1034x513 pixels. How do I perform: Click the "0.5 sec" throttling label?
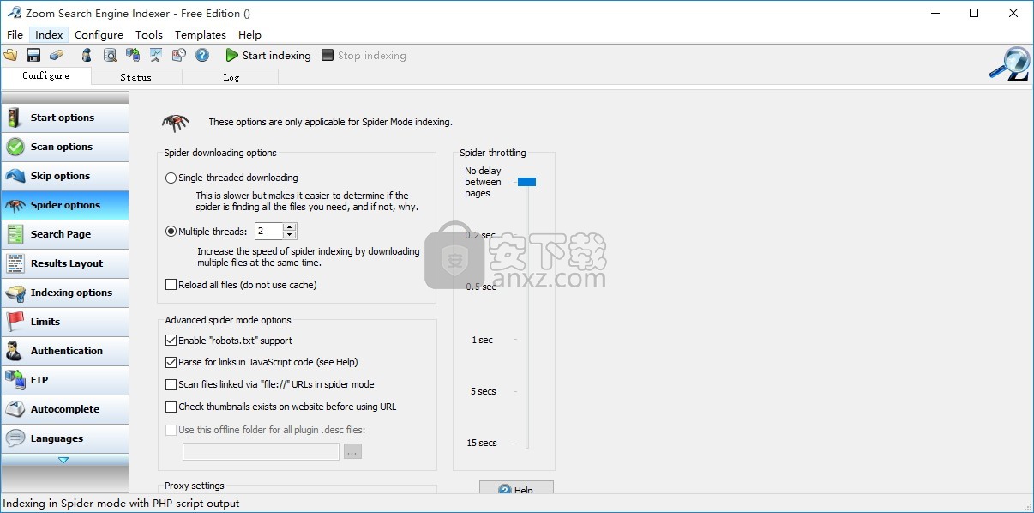point(481,287)
